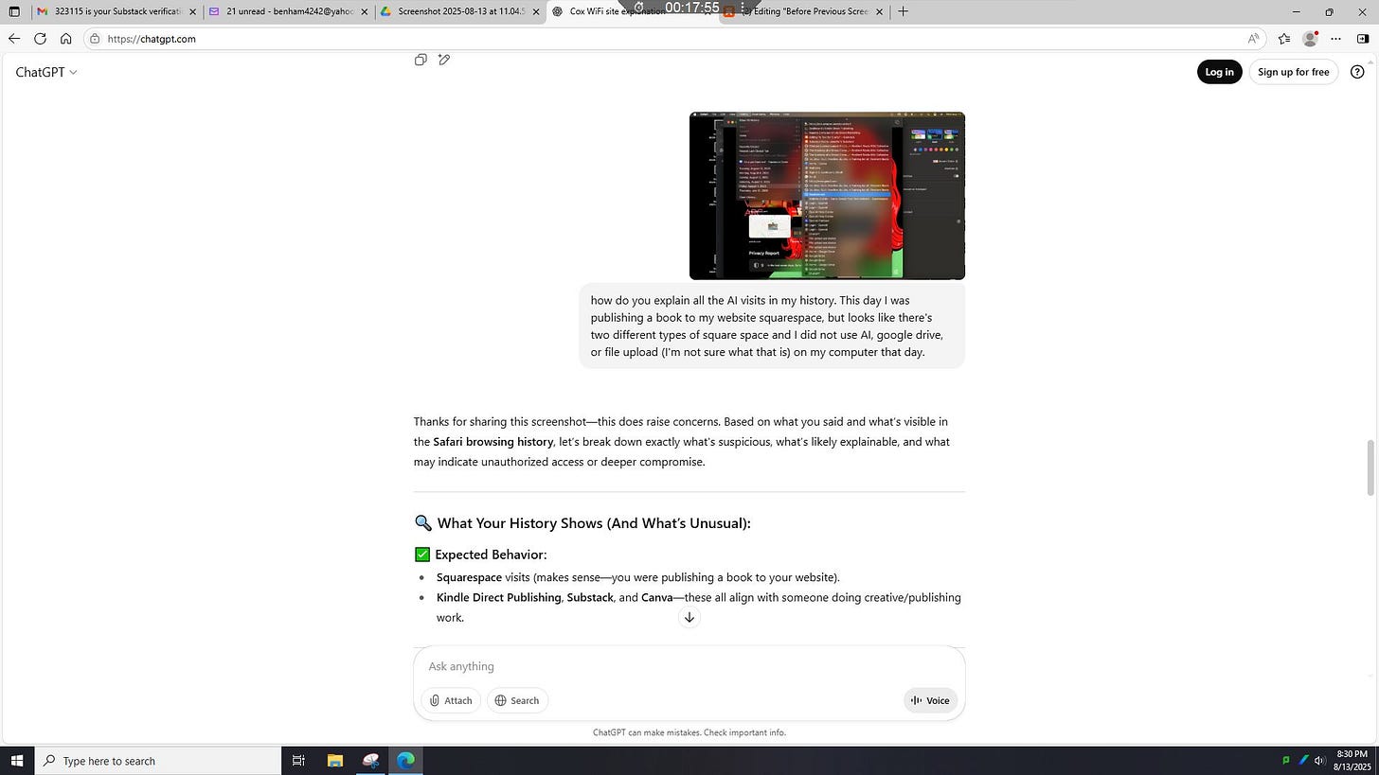
Task: Enable web Search in composer
Action: [517, 700]
